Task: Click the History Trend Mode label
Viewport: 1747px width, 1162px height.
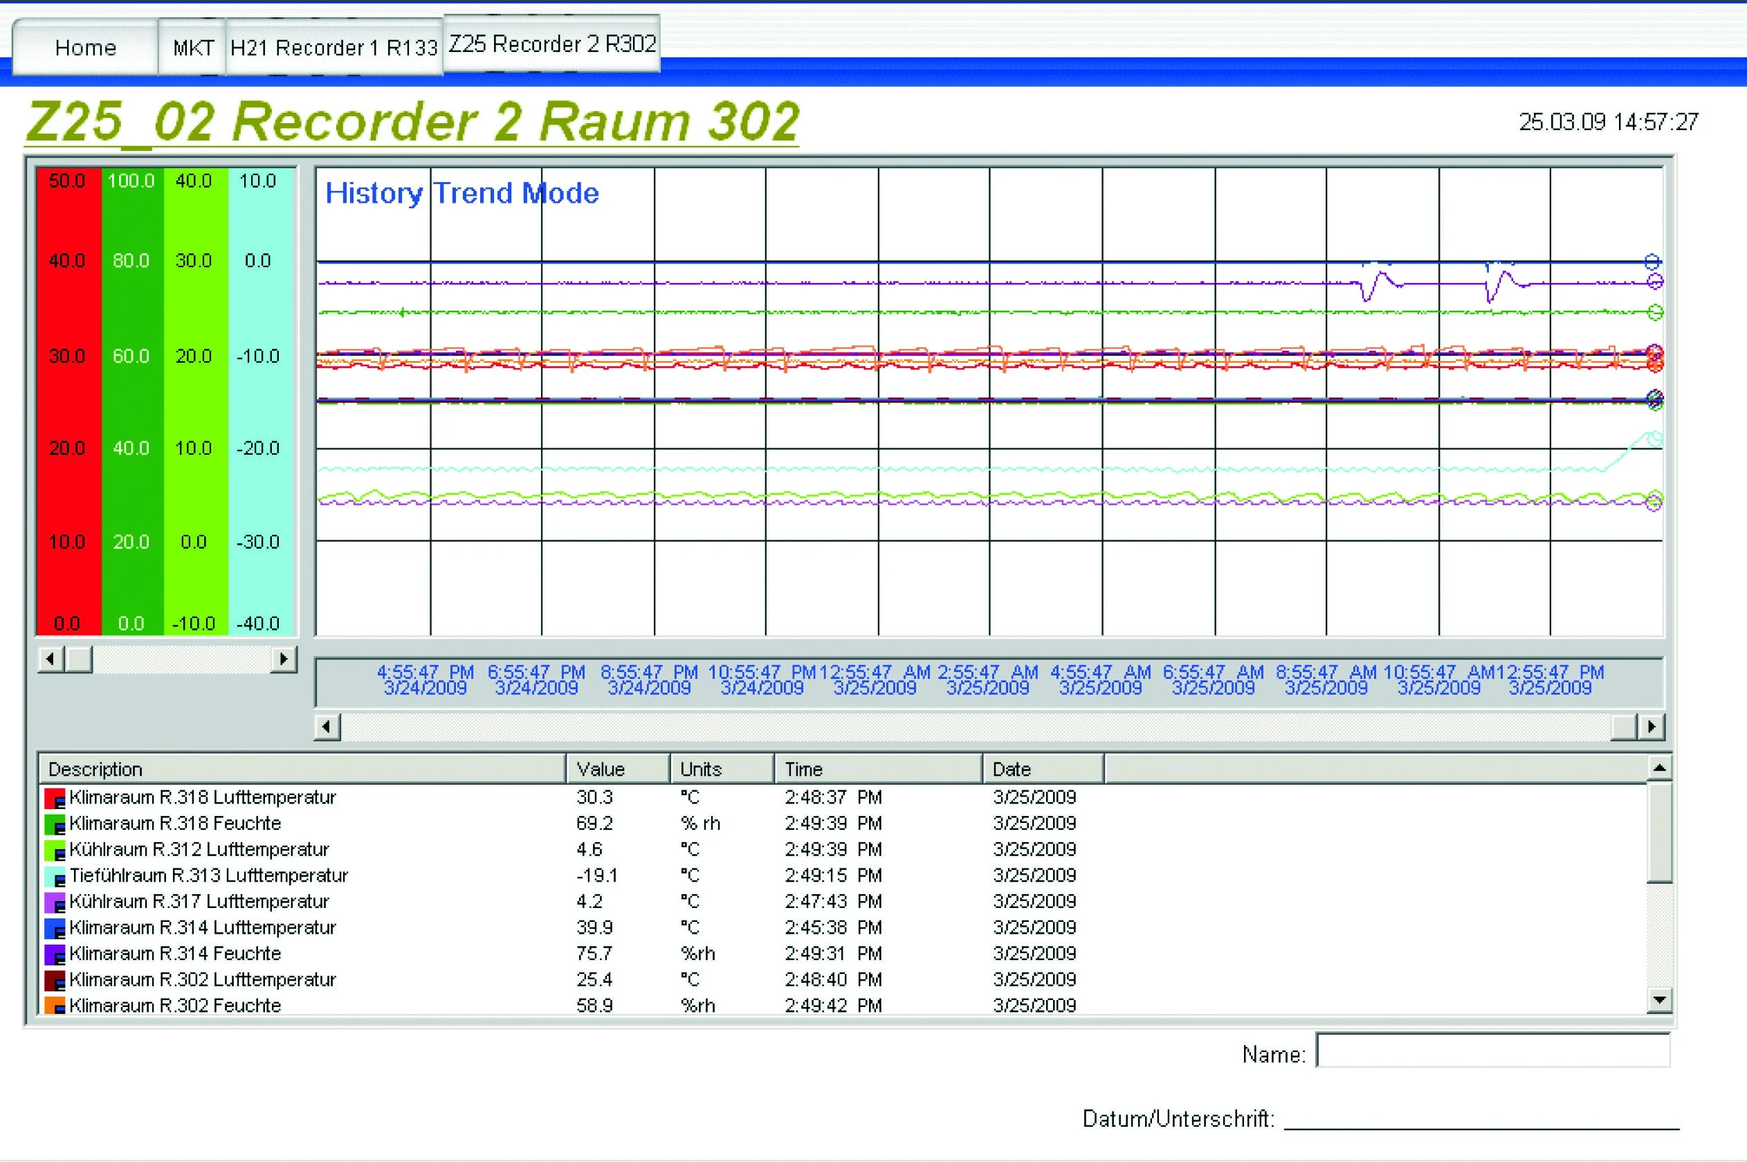Action: point(461,193)
